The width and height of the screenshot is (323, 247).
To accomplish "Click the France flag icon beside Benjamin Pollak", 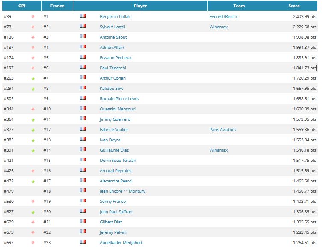I will 83,16.
